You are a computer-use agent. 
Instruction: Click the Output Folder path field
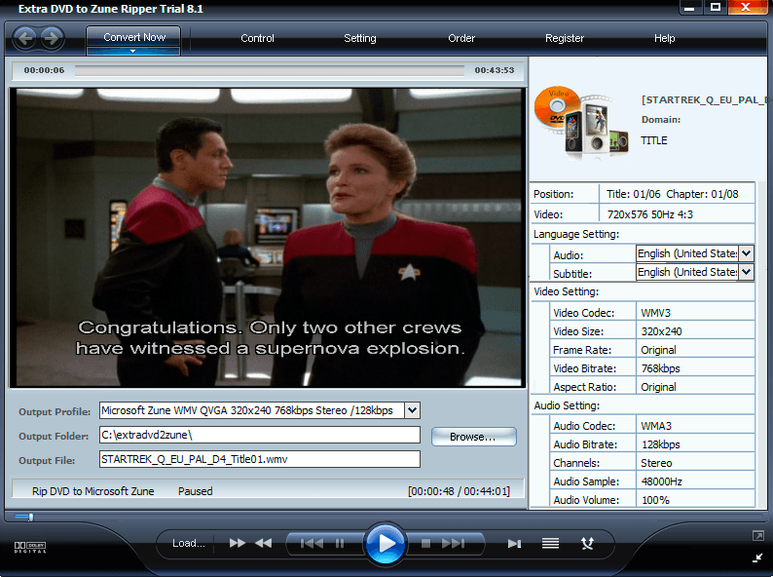click(260, 435)
